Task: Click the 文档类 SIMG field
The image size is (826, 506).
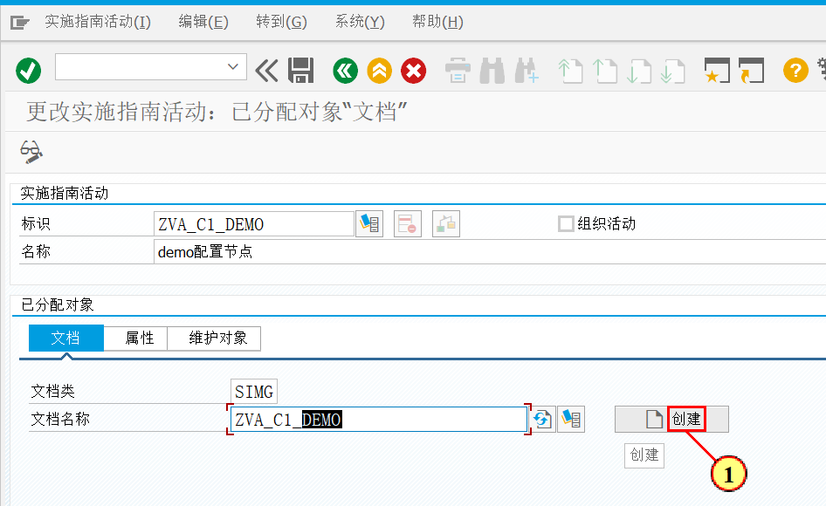Action: 254,392
